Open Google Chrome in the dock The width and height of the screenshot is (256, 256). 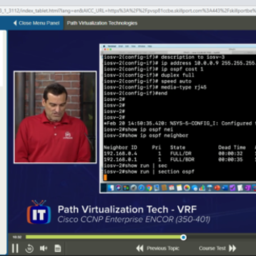[149, 188]
